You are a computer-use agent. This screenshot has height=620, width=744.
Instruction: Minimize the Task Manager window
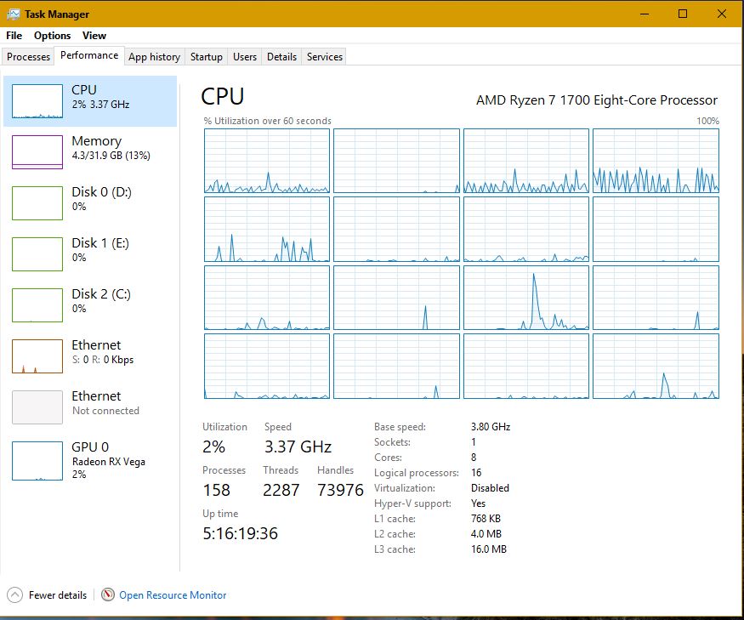coord(645,14)
